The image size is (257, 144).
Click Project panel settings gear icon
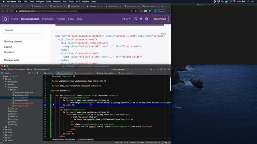point(37,73)
